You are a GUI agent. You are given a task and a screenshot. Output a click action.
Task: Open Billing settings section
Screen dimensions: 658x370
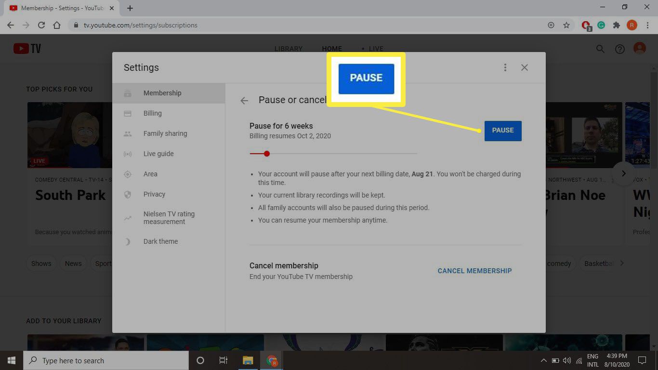tap(169, 113)
